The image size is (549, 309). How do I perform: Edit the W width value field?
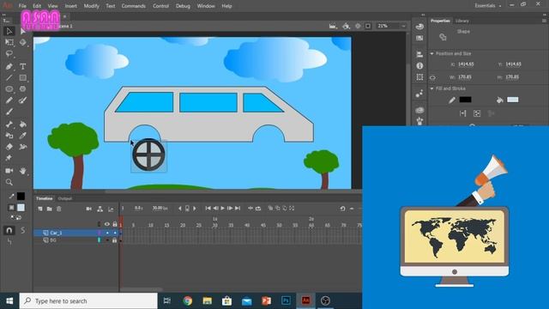[465, 77]
